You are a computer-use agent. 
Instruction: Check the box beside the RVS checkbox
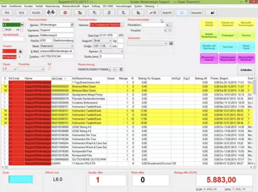coord(22,30)
